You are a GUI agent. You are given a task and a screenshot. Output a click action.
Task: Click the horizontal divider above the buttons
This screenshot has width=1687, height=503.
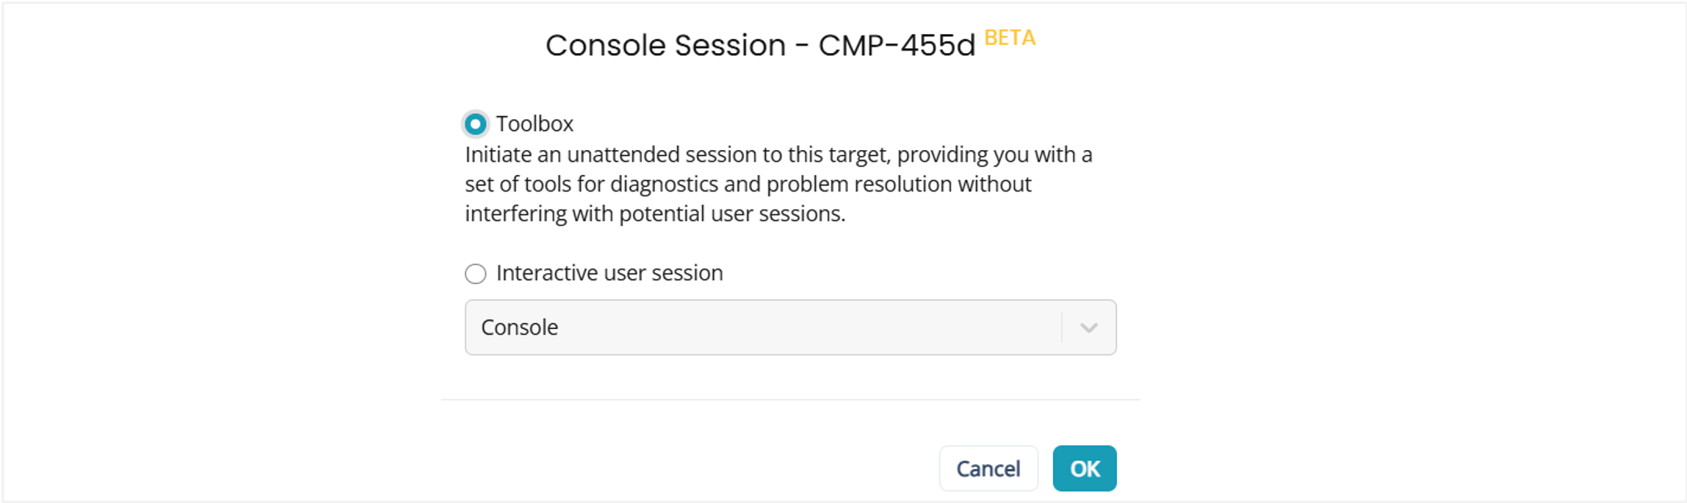(x=790, y=400)
